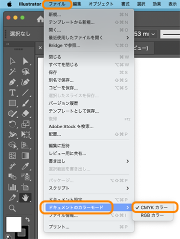
Task: Select the Slice tool
Action: point(12,198)
